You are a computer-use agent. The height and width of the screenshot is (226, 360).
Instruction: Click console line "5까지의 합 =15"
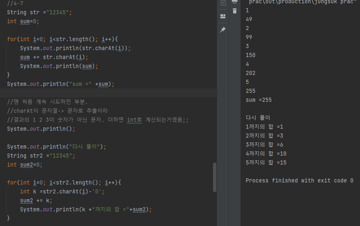click(x=266, y=162)
